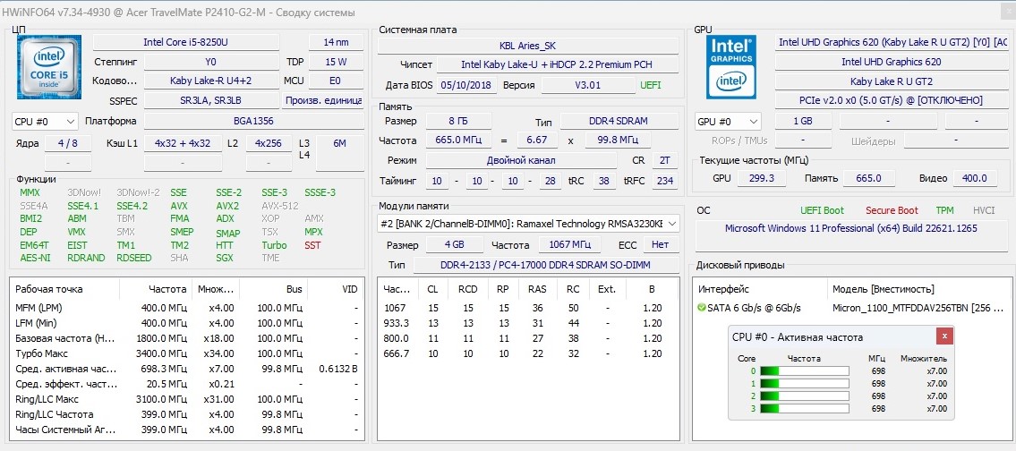Click the Microsoft Windows 11 Professional OS field

850,229
